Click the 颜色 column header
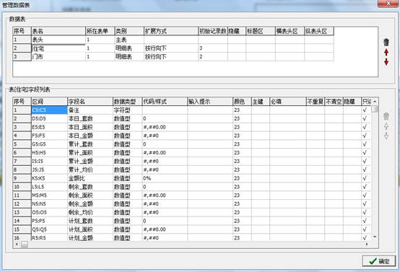The width and height of the screenshot is (400, 272). point(242,102)
